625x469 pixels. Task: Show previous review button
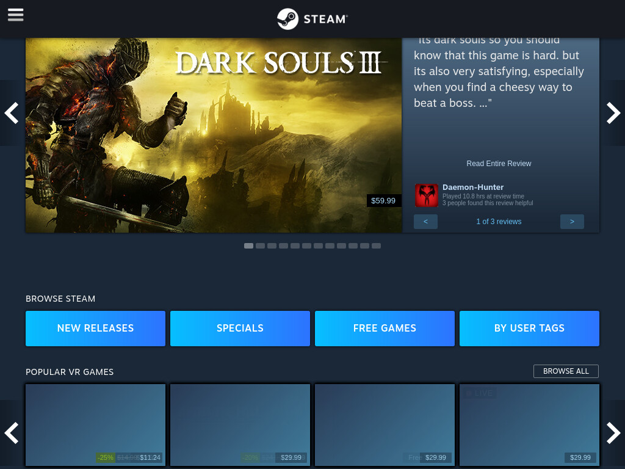click(x=425, y=221)
